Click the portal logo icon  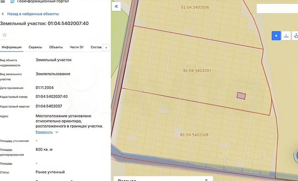click(x=12, y=1)
